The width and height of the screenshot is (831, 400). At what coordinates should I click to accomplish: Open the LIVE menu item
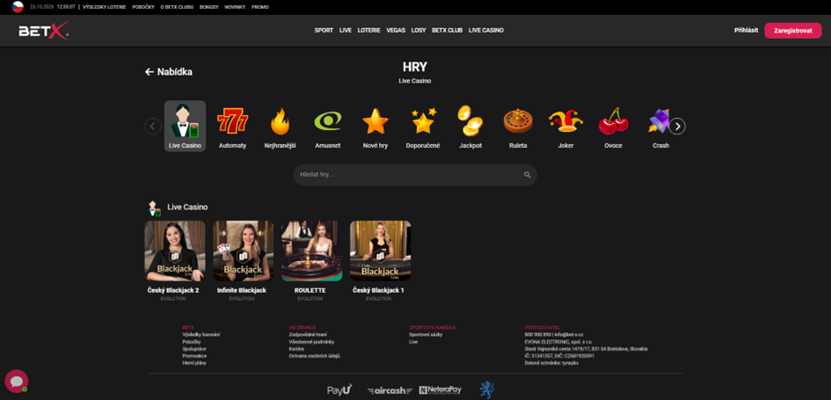pos(346,31)
